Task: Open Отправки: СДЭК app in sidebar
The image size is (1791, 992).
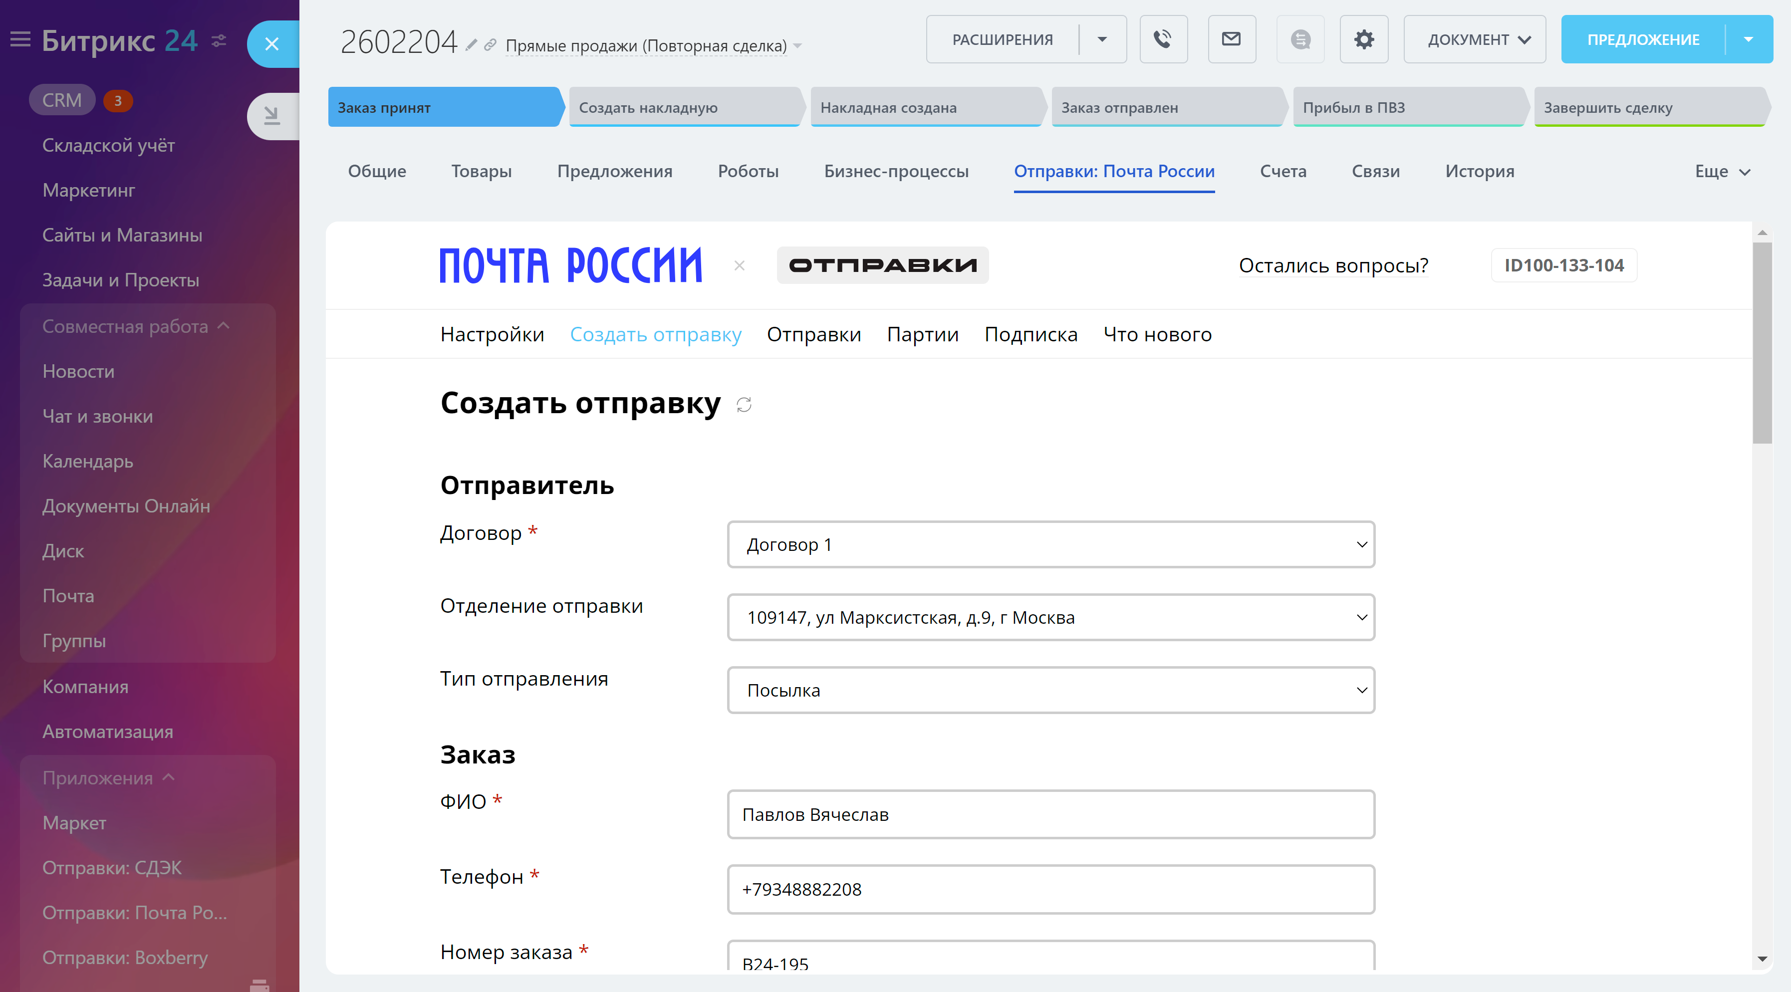Action: click(112, 868)
